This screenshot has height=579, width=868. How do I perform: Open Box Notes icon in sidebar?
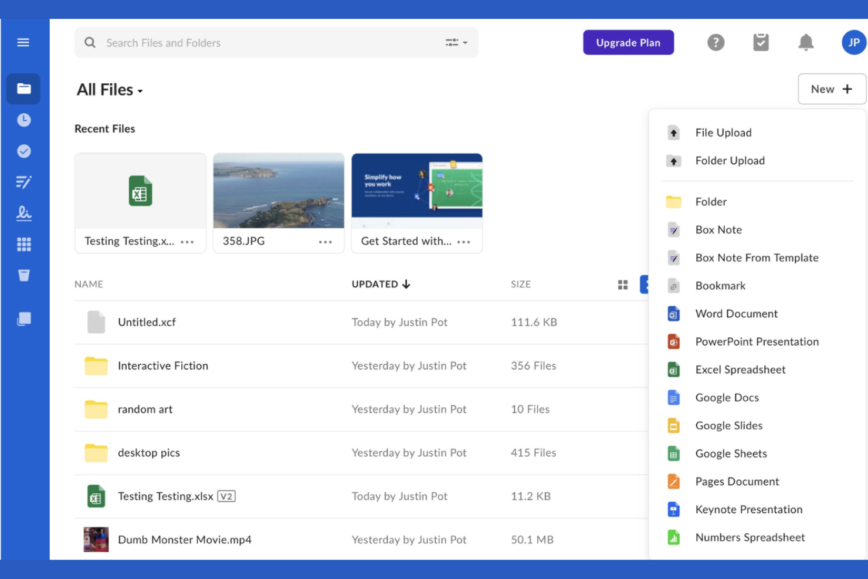click(24, 182)
